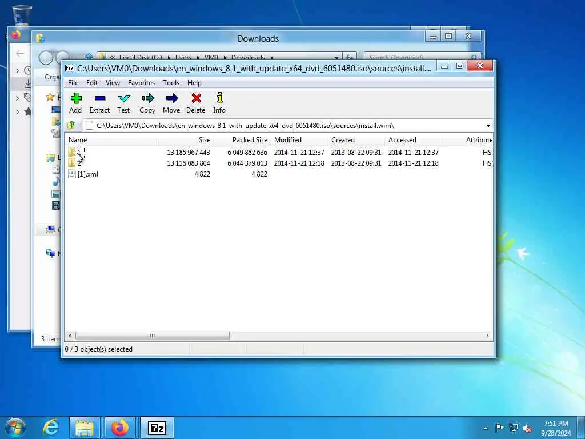Open the View menu
Viewport: 585px width, 439px height.
113,83
